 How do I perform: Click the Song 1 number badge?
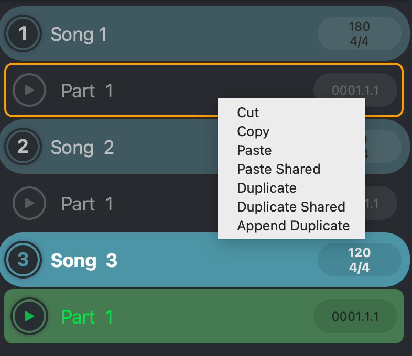pos(23,34)
